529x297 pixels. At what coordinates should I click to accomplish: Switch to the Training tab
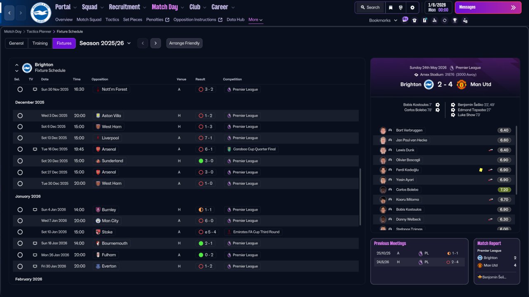40,43
